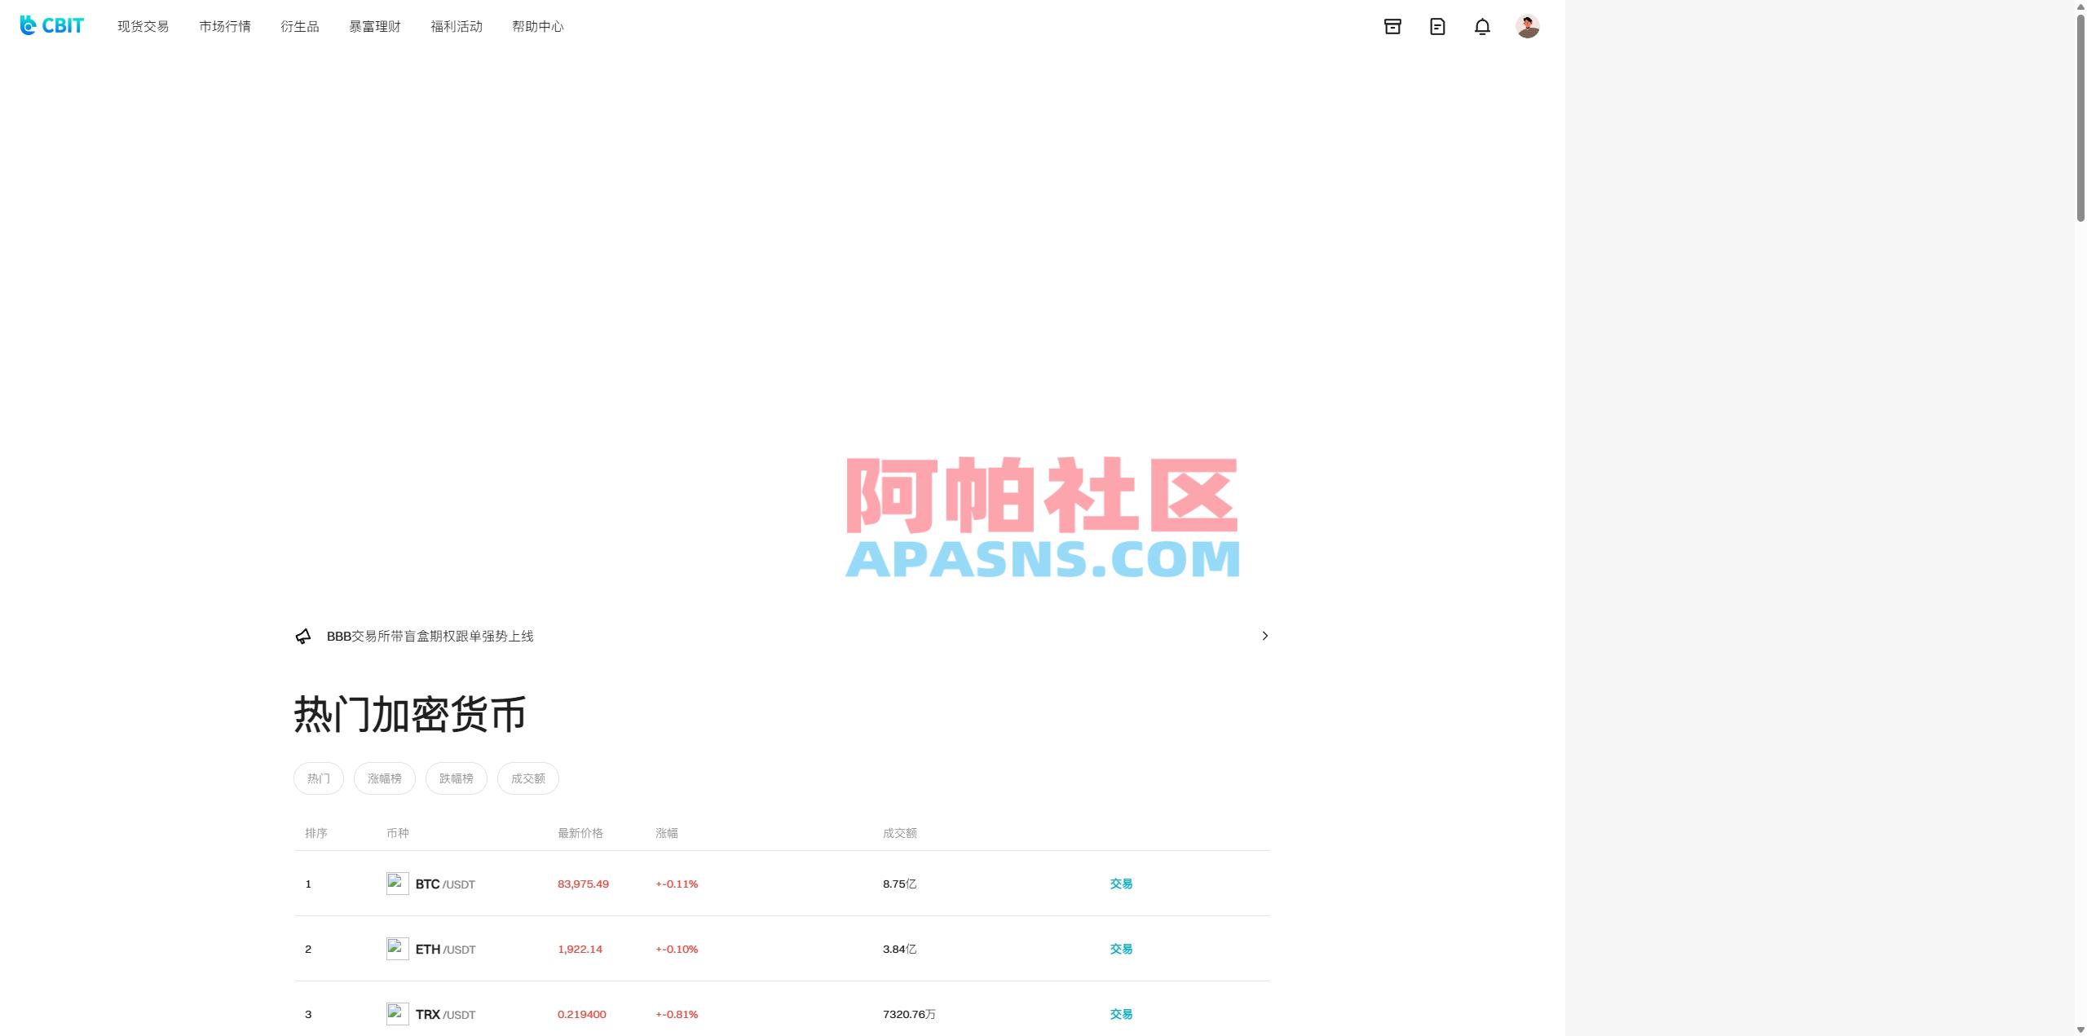
Task: Select the 成交额 filter chip
Action: click(527, 778)
